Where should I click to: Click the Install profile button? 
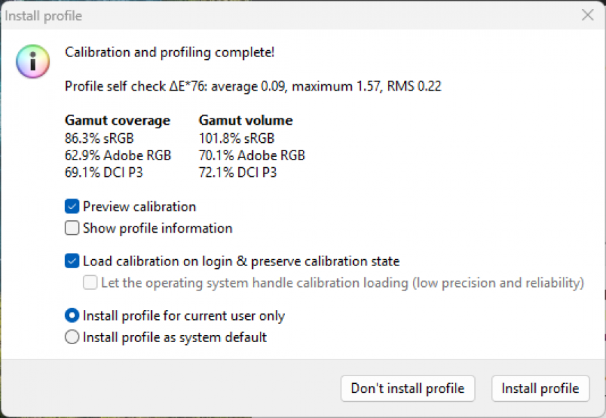540,388
